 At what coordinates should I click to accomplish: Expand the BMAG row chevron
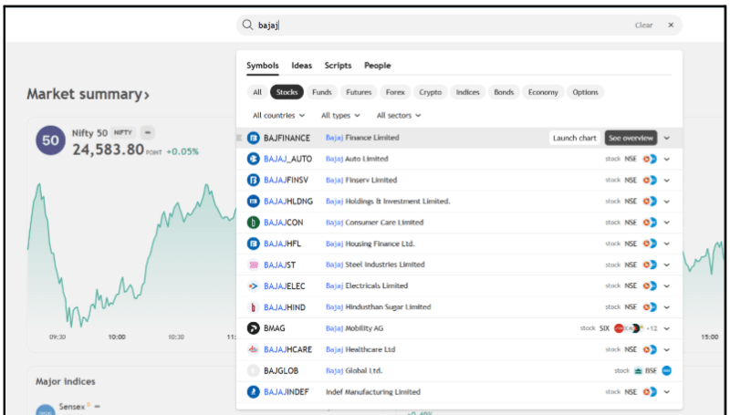point(667,328)
